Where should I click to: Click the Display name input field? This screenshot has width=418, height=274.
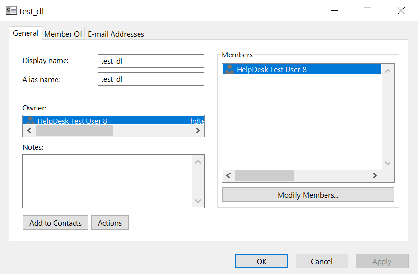151,61
